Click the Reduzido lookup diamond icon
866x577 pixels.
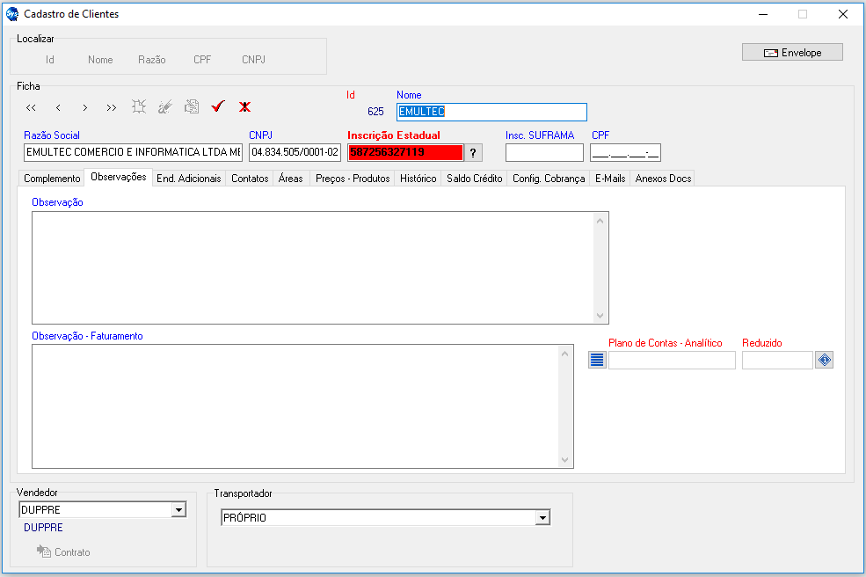coord(824,360)
